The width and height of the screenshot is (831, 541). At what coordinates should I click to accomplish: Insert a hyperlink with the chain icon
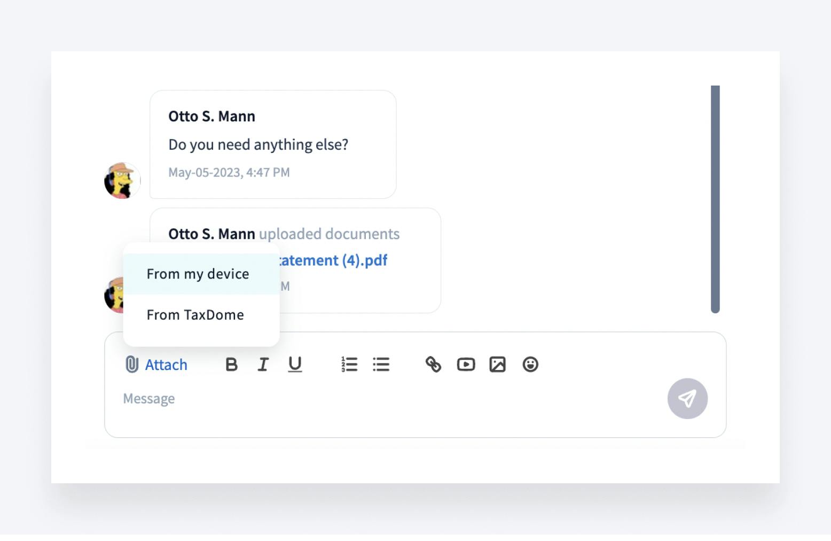click(x=433, y=365)
